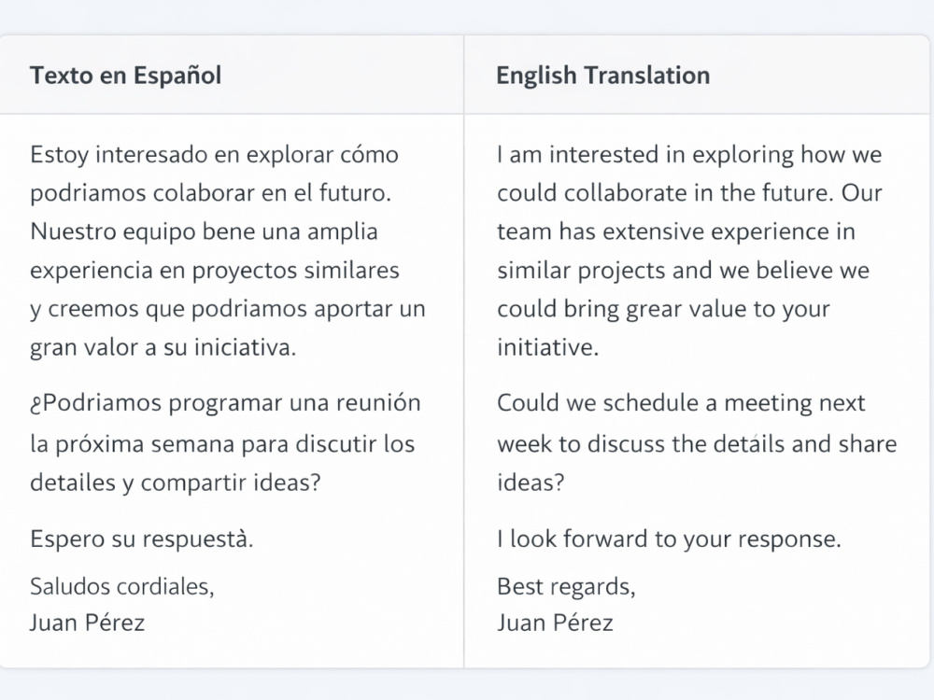This screenshot has height=700, width=934.
Task: Click the sentence 'I look forward to your response.'
Action: pos(669,539)
